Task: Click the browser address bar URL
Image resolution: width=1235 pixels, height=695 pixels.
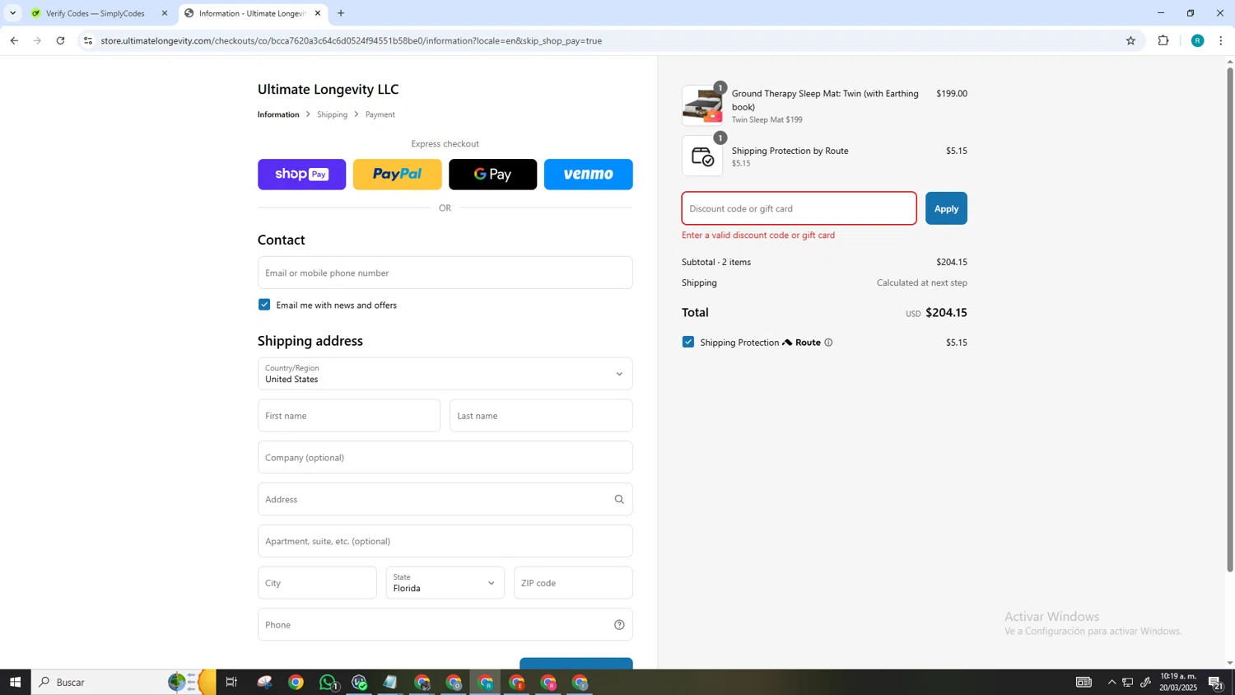Action: point(352,40)
